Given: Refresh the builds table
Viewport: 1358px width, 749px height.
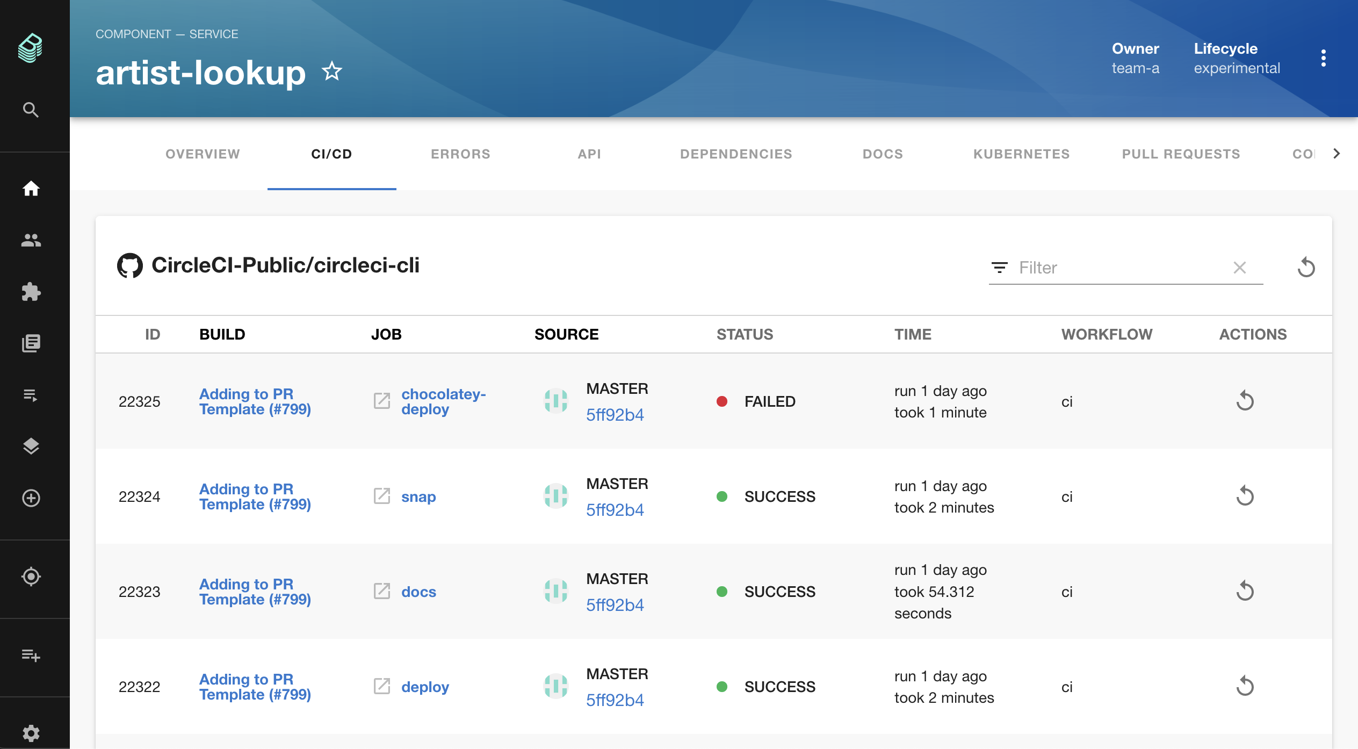Looking at the screenshot, I should (1306, 267).
